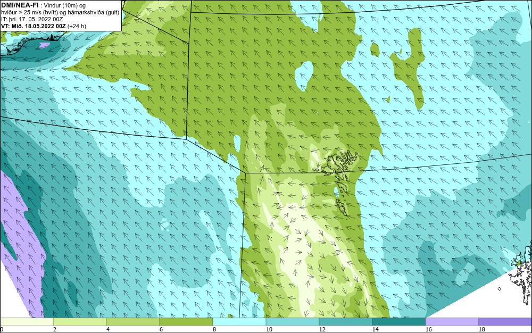Click the 'DMI/NEA-FI' title text
532x333 pixels.
(20, 5)
